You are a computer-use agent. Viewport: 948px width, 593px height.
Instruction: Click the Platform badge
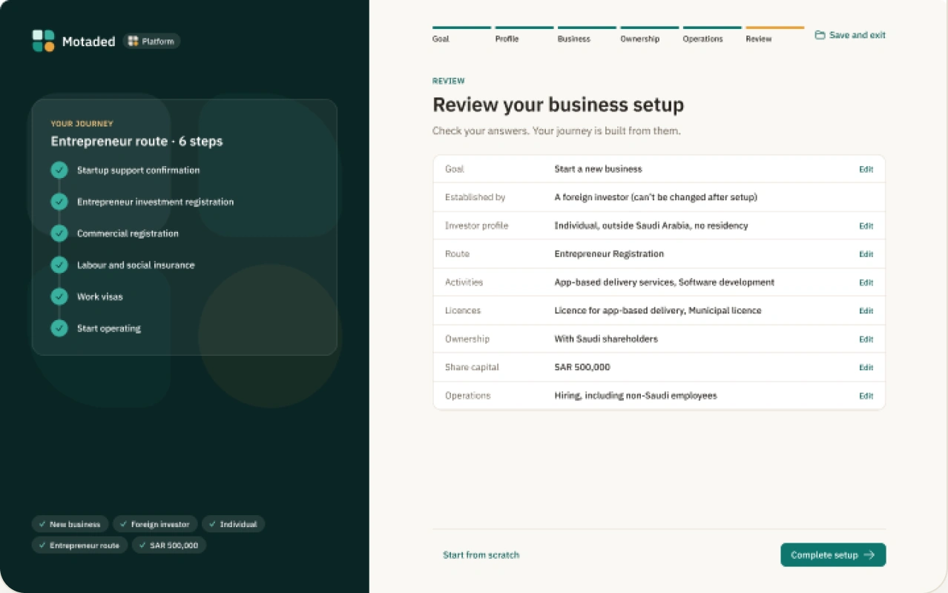pos(151,42)
